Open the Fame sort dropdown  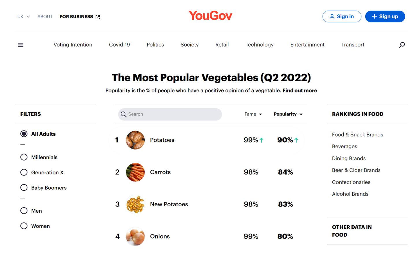tap(253, 114)
